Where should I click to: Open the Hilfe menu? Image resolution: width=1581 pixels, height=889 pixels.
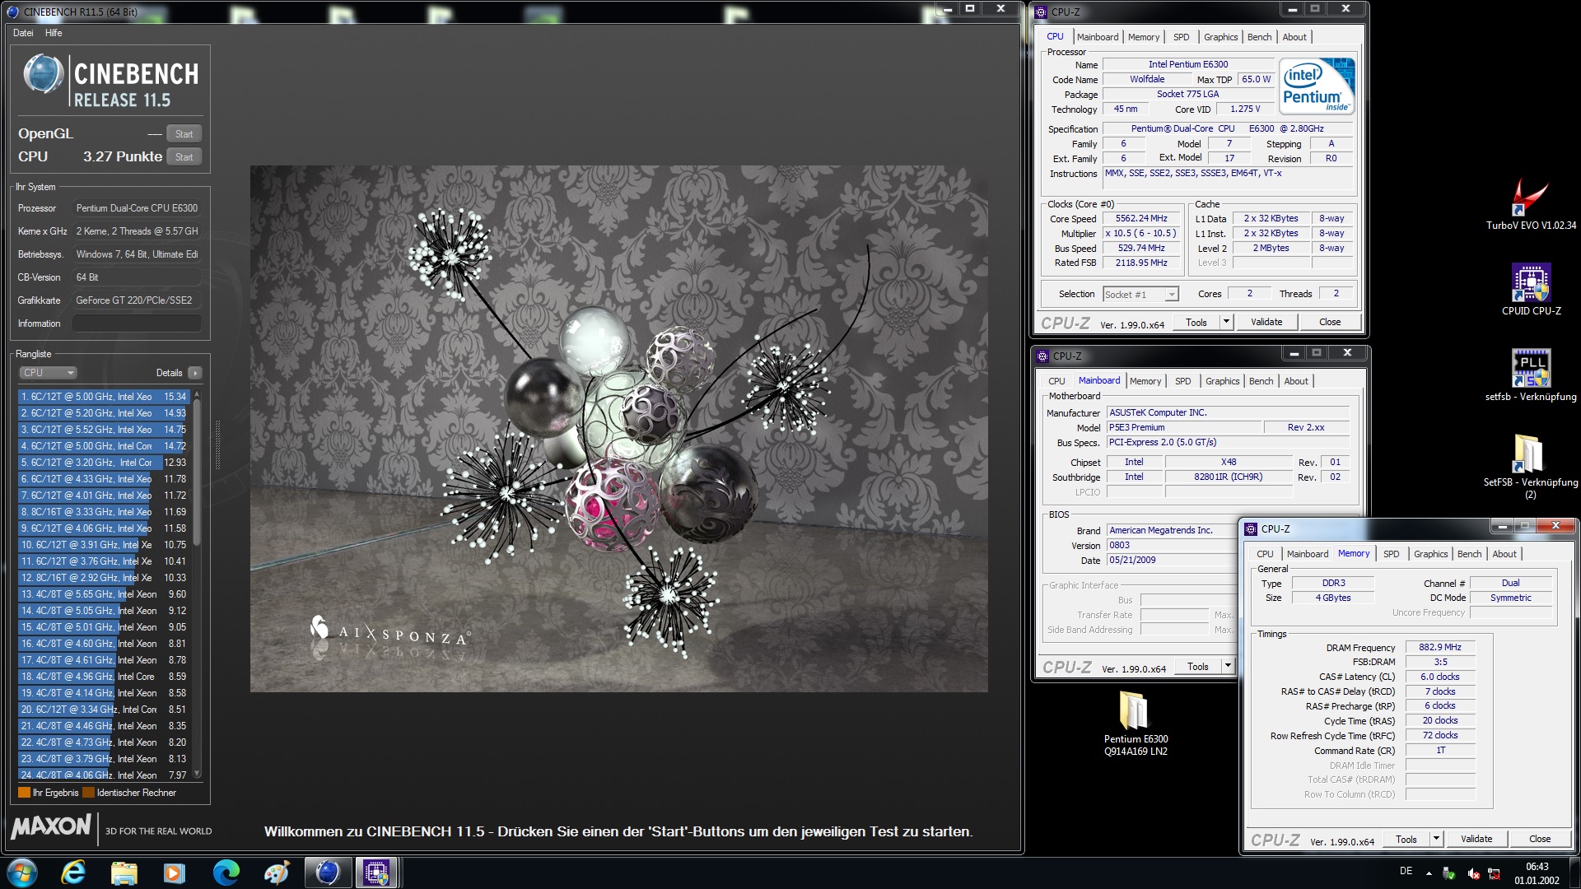[54, 33]
